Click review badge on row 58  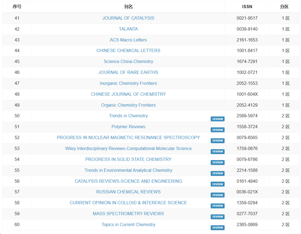pyautogui.click(x=217, y=206)
